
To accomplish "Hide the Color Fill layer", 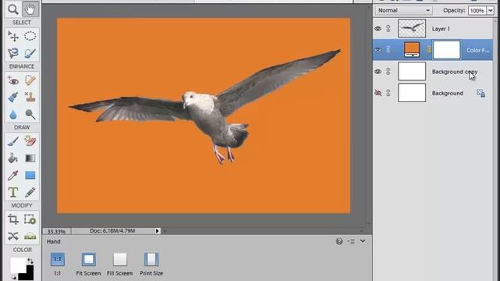I will pos(378,50).
